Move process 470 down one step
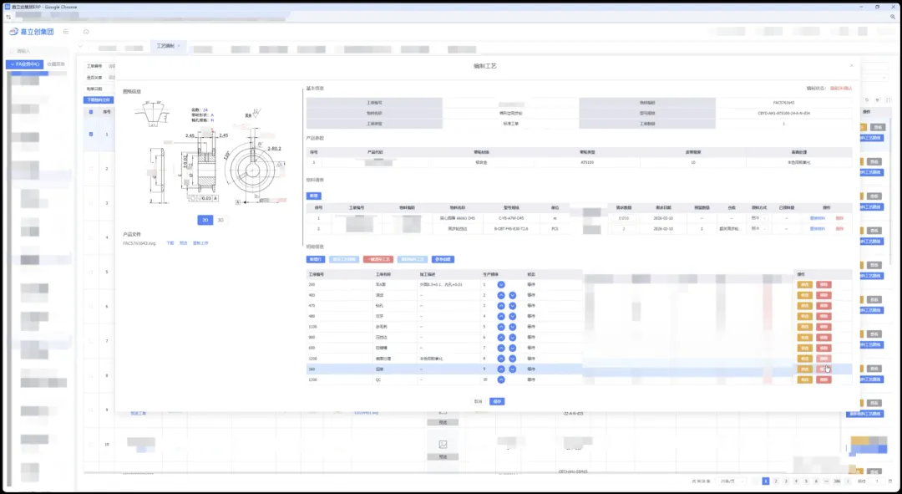 (512, 306)
